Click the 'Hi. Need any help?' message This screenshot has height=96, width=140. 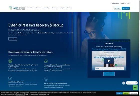click(x=132, y=83)
